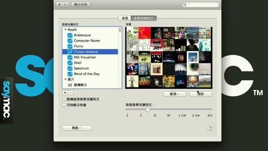Viewport: 268px width, 151px height.
Task: Select Computer Name in the list
Action: pos(90,41)
